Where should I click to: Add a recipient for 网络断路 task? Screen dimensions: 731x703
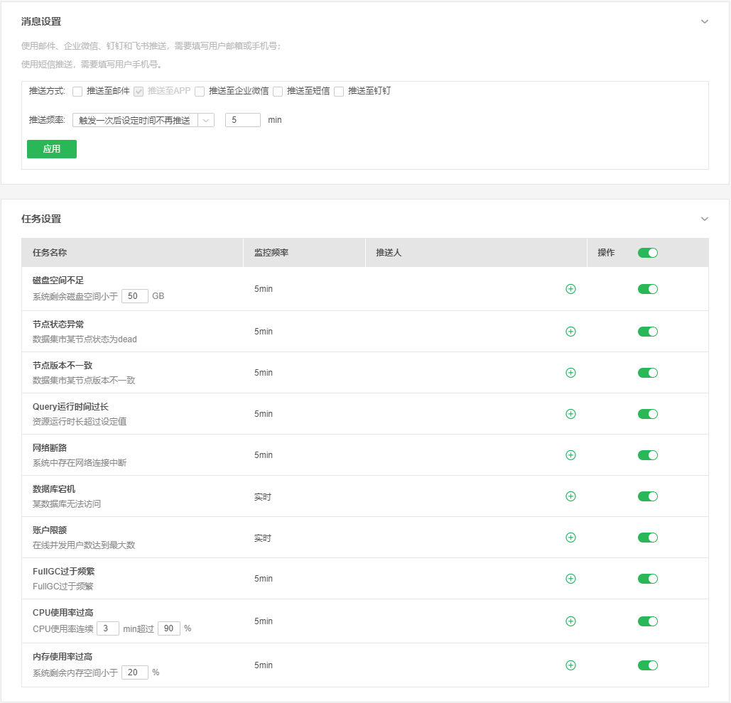(570, 455)
